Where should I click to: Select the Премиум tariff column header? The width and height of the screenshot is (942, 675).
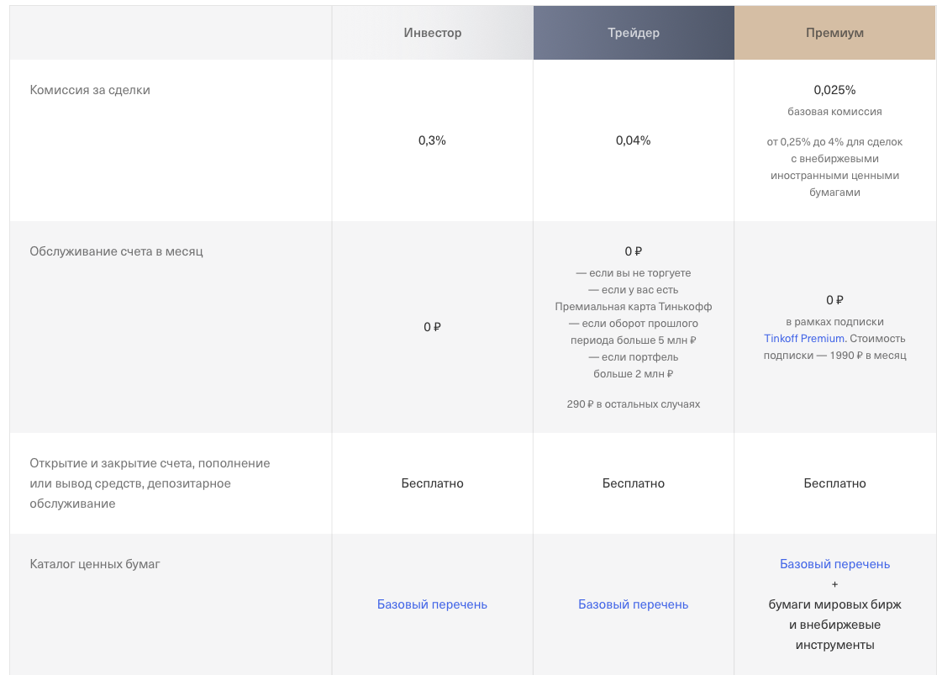pos(834,33)
